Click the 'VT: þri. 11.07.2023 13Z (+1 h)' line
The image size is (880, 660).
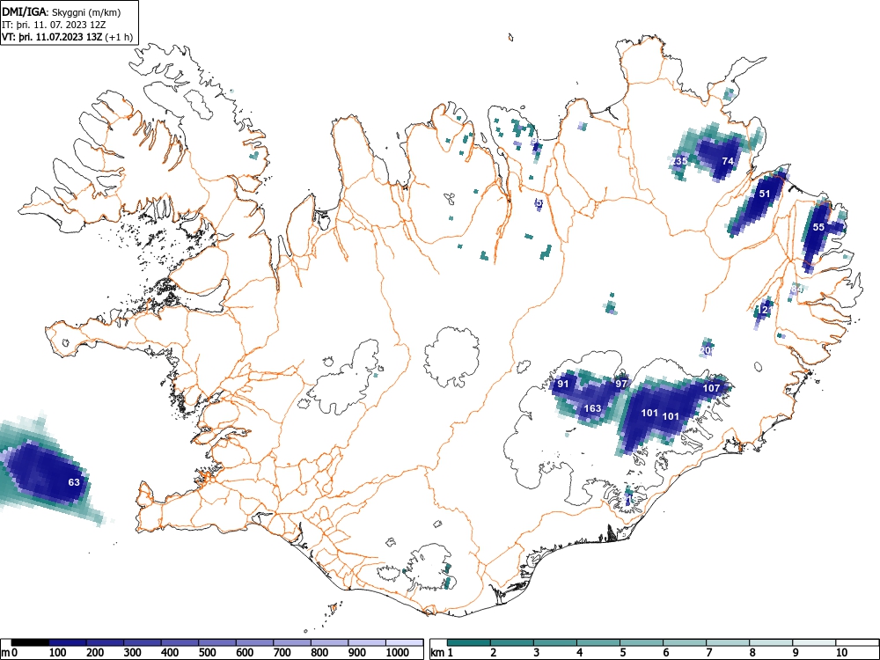(x=68, y=37)
